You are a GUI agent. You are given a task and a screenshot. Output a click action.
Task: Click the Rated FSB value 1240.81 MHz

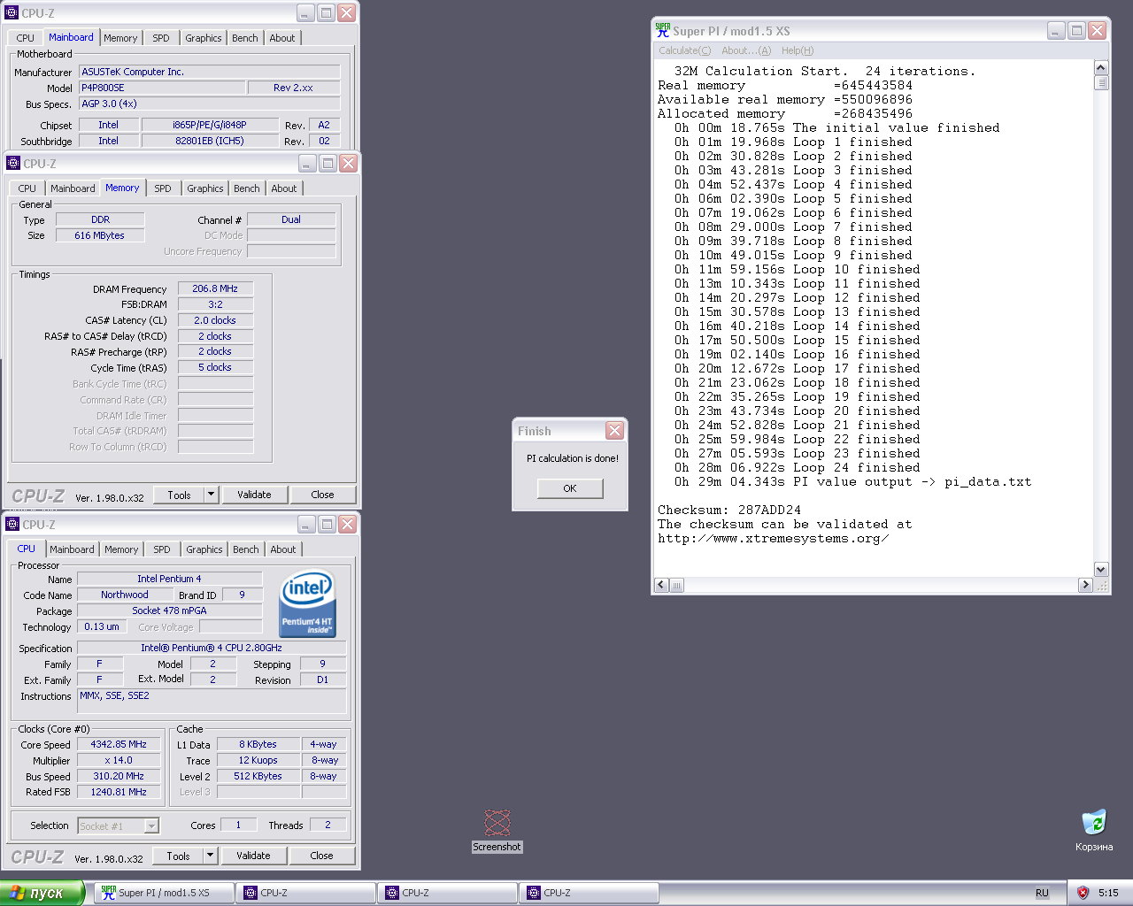(x=119, y=793)
